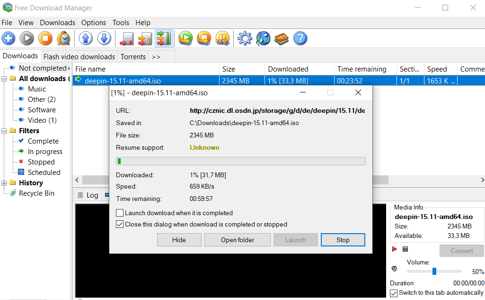Click the stop square icon in Media Info
Viewport: 485px width, 300px height.
tap(405, 249)
